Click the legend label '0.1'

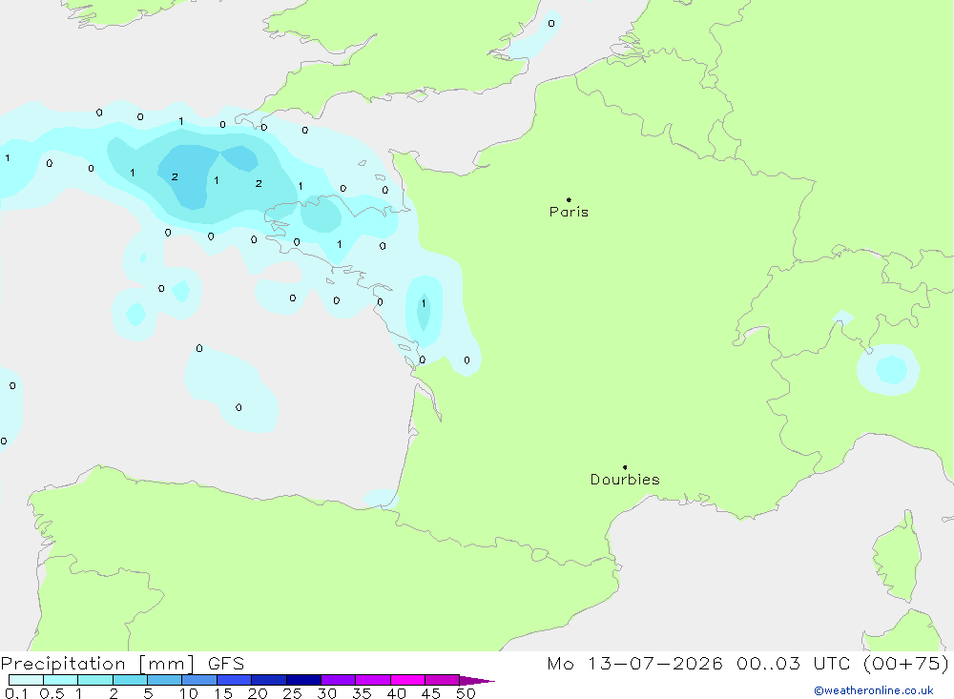16,693
